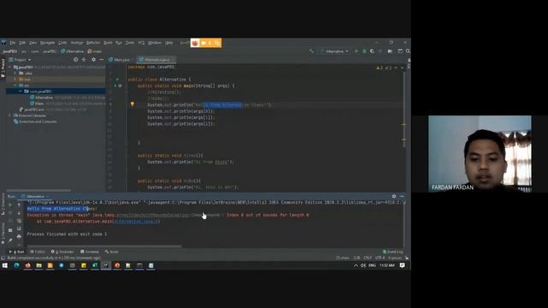The height and width of the screenshot is (308, 548).
Task: Open the notification center in system tray
Action: click(402, 265)
